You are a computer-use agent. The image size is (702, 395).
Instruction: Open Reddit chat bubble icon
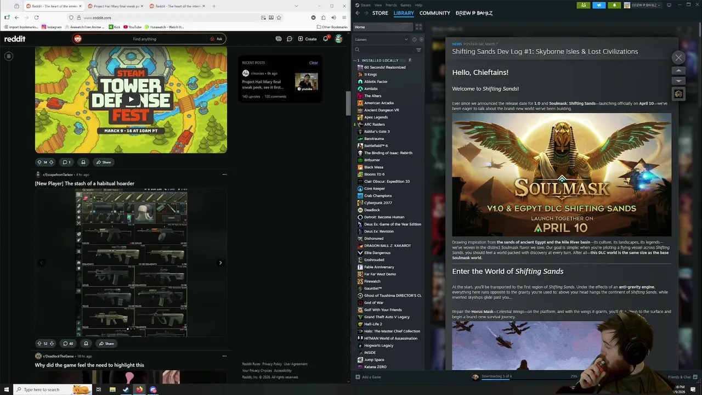(289, 39)
